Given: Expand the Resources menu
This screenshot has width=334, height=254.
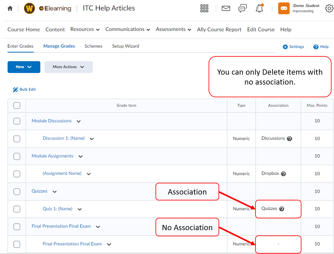Looking at the screenshot, I should click(85, 29).
